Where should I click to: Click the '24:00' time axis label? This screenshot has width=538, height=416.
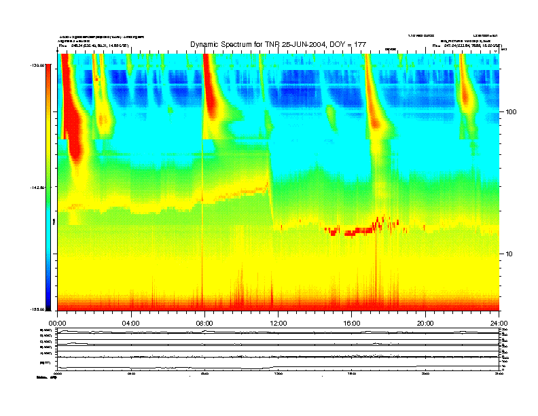click(499, 324)
